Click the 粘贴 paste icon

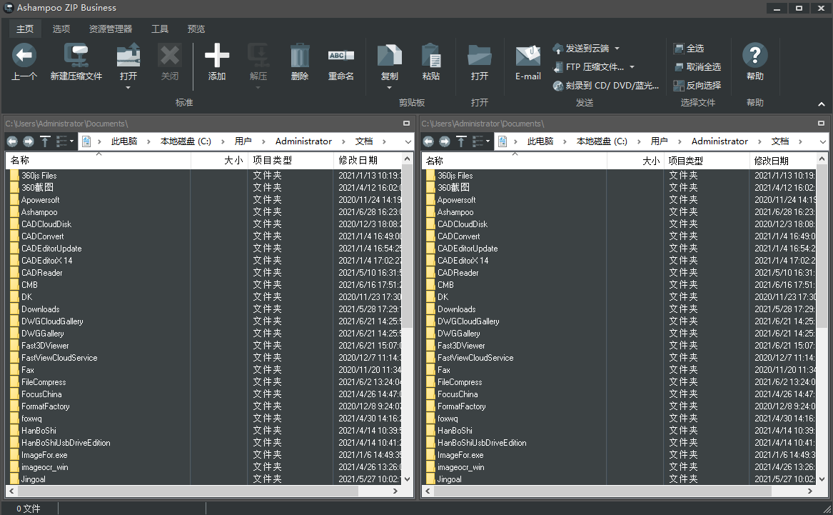coord(431,55)
